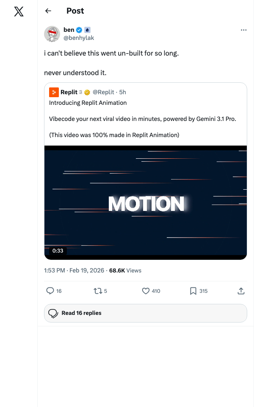Open the share menu with the upload icon

(241, 291)
